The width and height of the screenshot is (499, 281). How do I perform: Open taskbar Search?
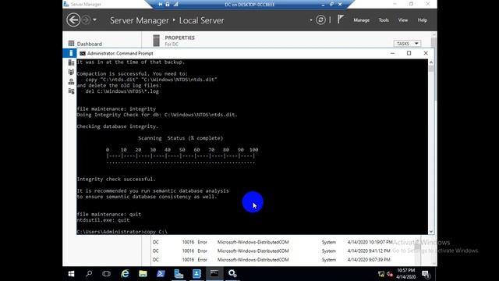click(89, 273)
